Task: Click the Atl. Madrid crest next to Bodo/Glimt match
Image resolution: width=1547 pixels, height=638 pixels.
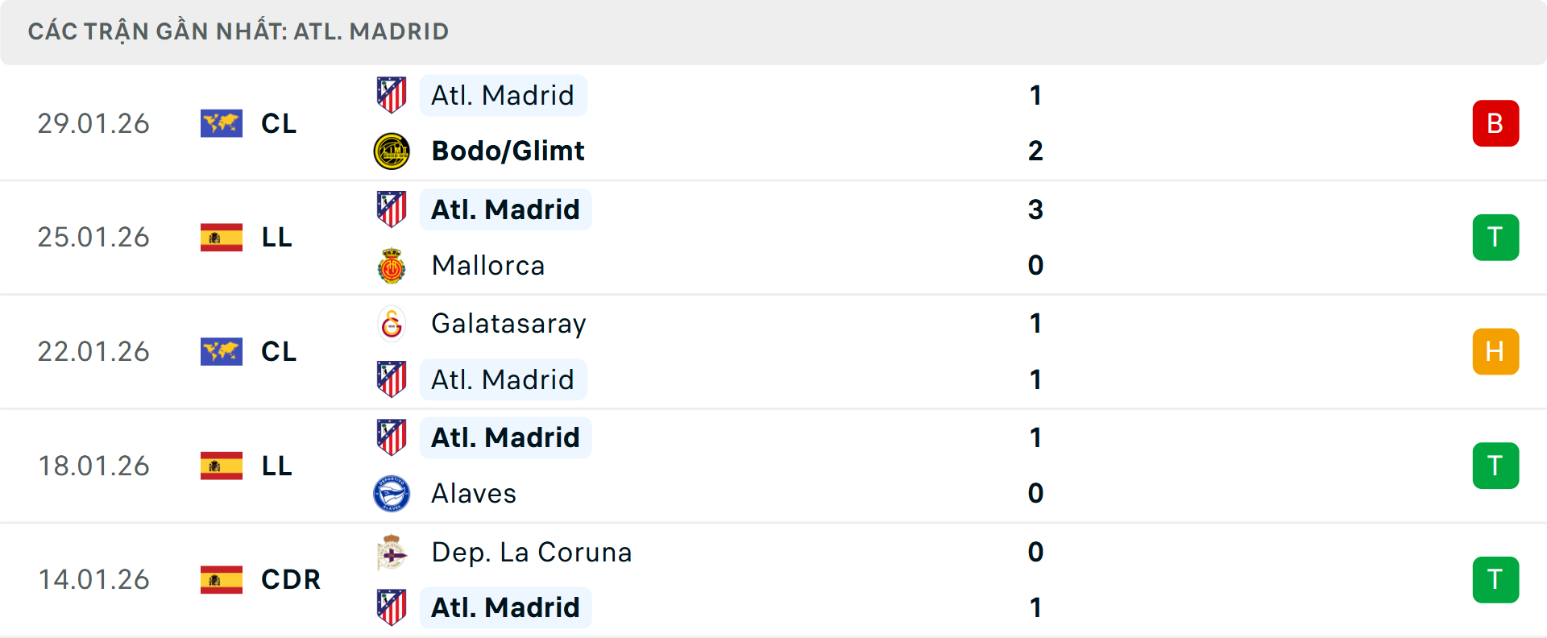Action: [392, 95]
